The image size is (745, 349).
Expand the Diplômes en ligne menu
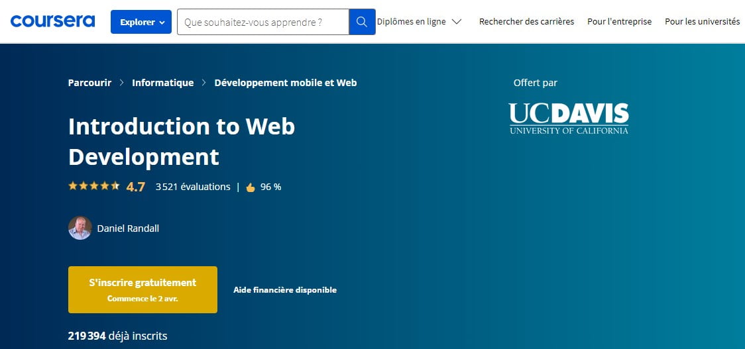[x=419, y=21]
